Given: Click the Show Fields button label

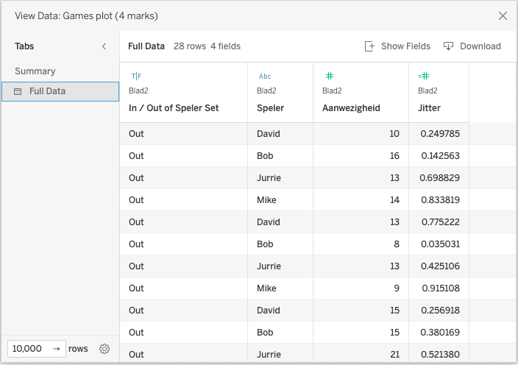Looking at the screenshot, I should click(405, 46).
